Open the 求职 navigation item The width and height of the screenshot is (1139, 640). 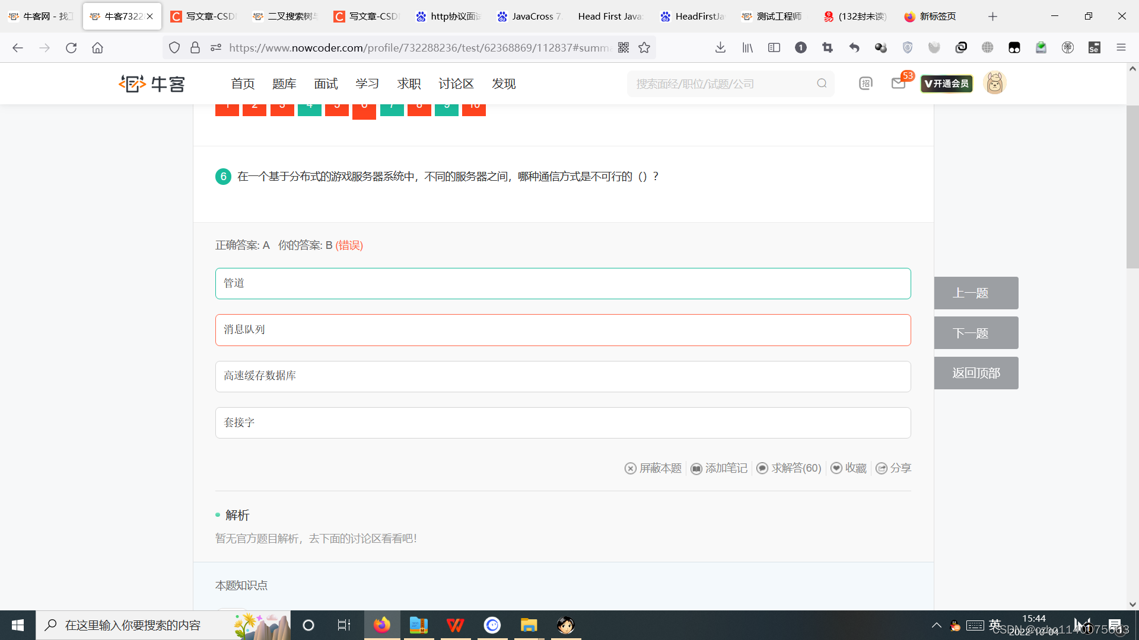(409, 84)
